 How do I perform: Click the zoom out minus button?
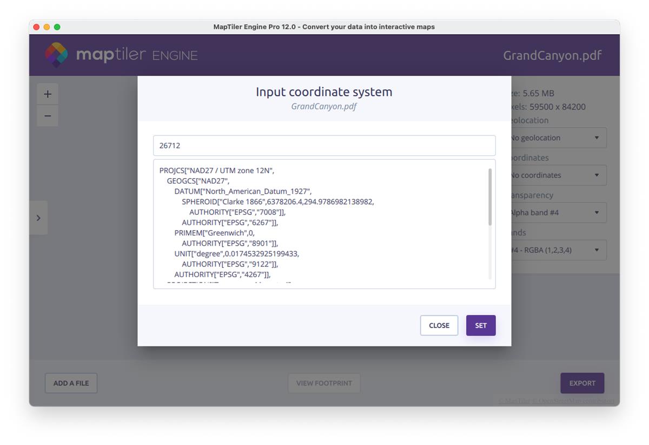point(48,116)
